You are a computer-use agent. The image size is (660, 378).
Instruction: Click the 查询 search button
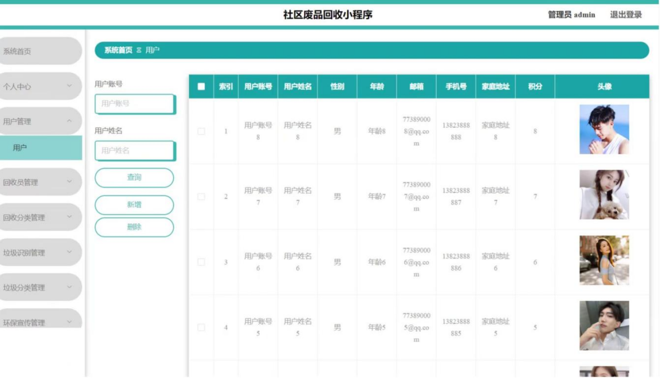tap(134, 177)
